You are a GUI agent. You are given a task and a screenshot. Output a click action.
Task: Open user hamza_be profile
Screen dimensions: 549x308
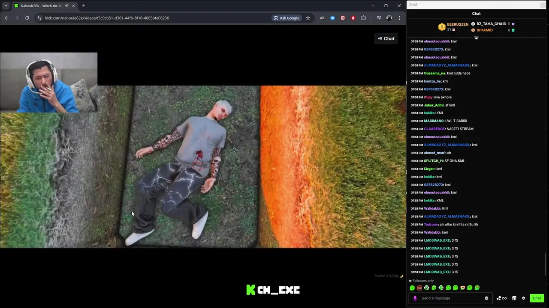click(432, 81)
